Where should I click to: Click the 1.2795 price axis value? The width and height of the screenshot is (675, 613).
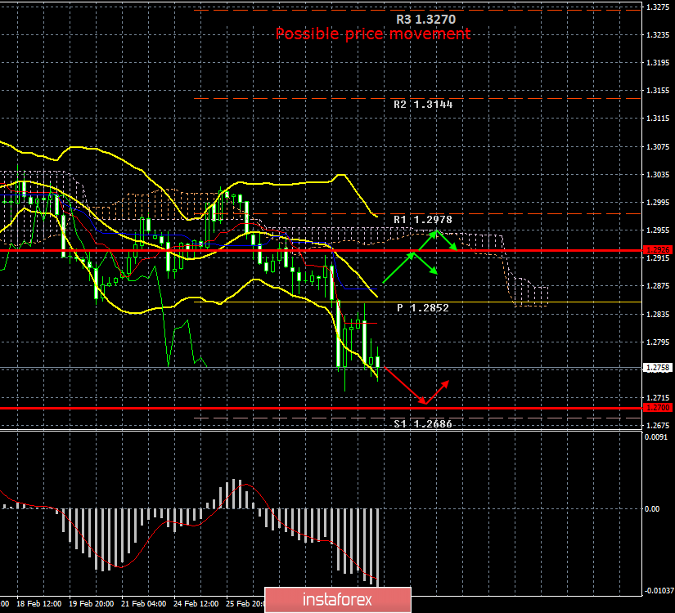pyautogui.click(x=658, y=342)
